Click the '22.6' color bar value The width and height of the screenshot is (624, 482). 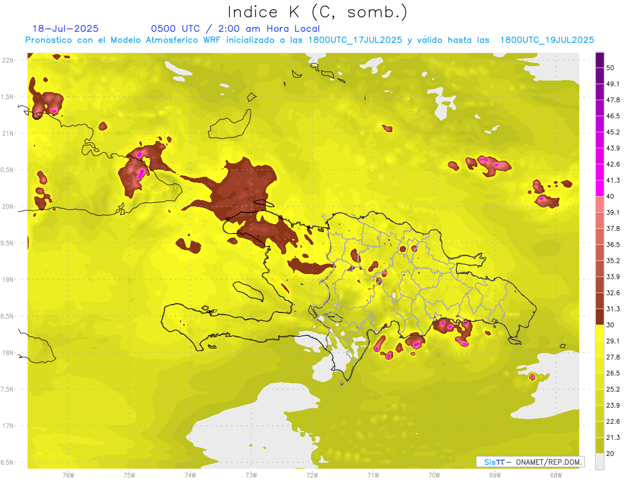click(x=613, y=422)
